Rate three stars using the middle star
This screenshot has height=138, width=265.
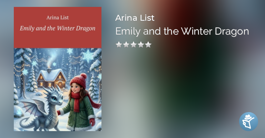[134, 45]
